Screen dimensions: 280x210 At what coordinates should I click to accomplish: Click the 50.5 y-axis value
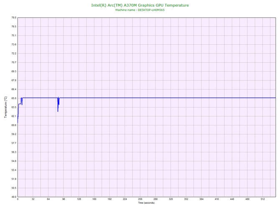pos(14,188)
